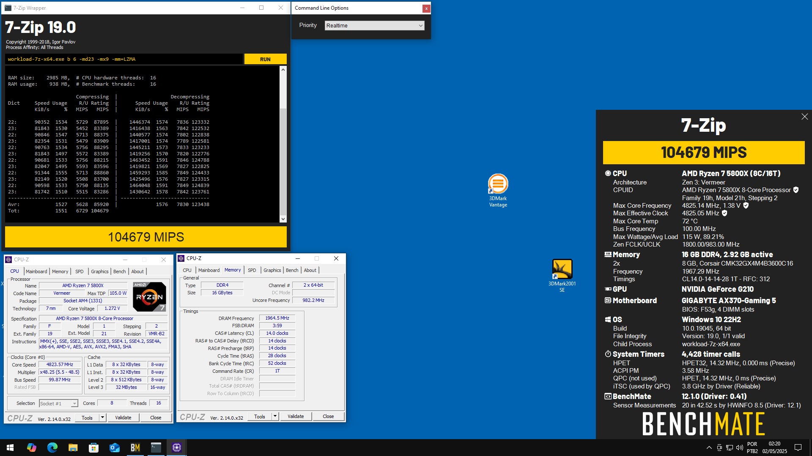The image size is (812, 456).
Task: Click the POR PTB2 language indicator
Action: (x=752, y=448)
